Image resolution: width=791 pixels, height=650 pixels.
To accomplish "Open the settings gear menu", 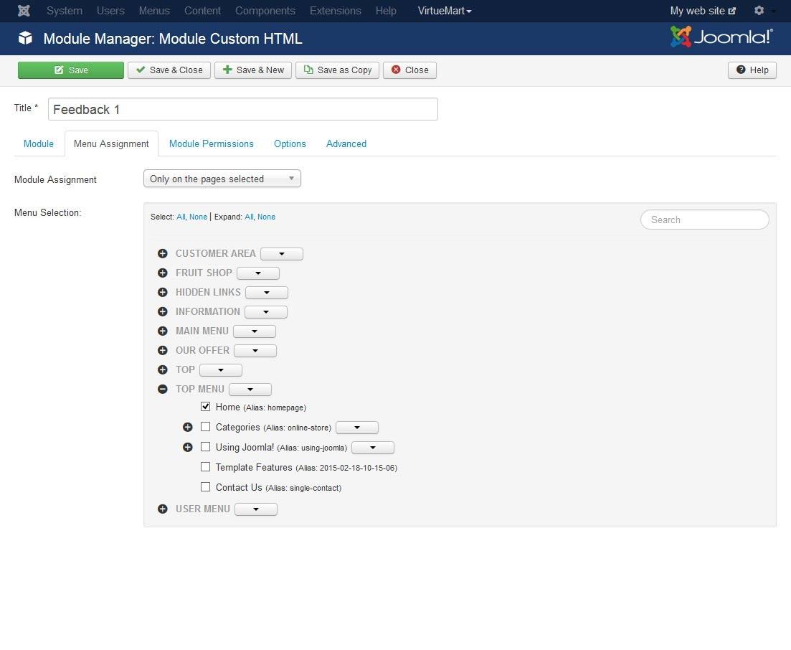I will tap(759, 11).
